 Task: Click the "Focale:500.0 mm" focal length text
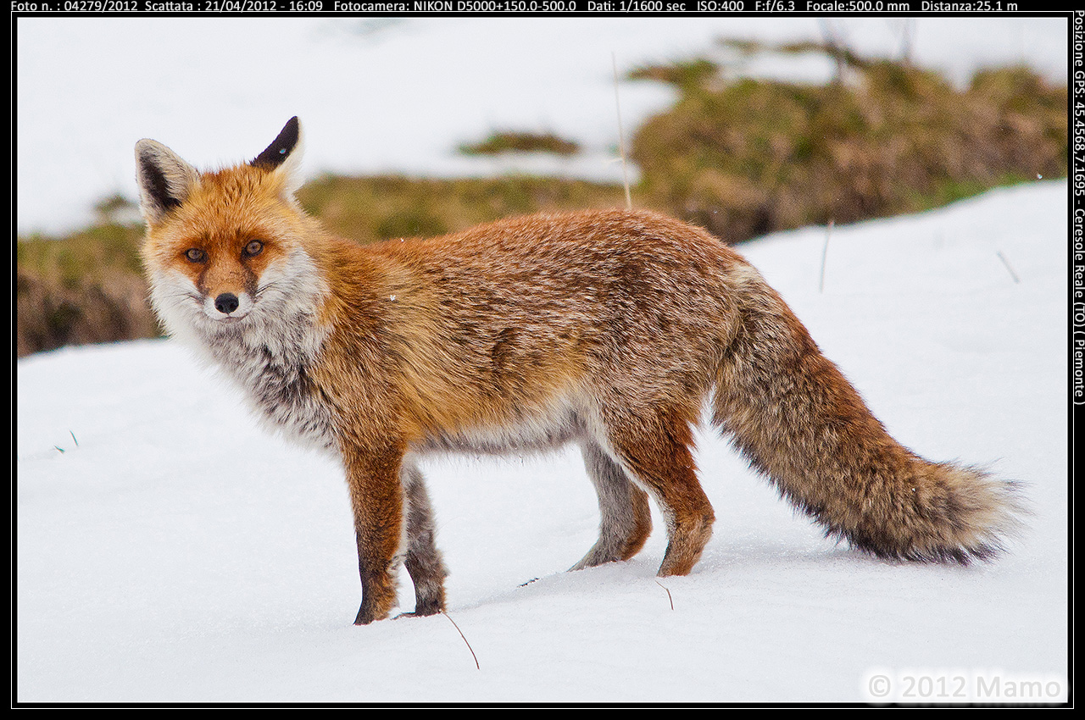point(856,8)
